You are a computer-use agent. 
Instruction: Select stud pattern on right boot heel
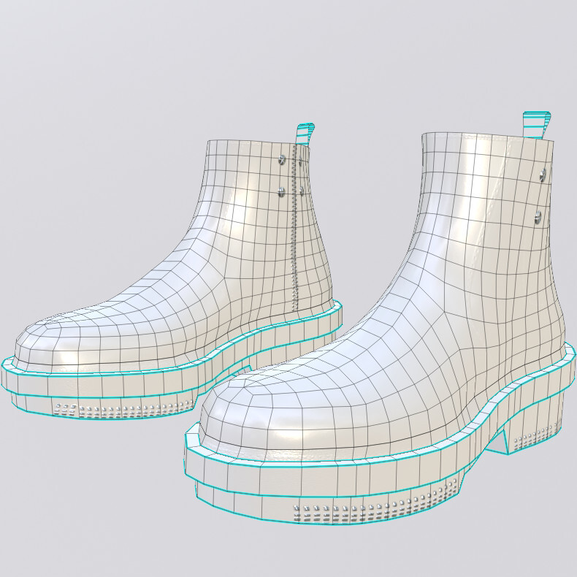538,437
